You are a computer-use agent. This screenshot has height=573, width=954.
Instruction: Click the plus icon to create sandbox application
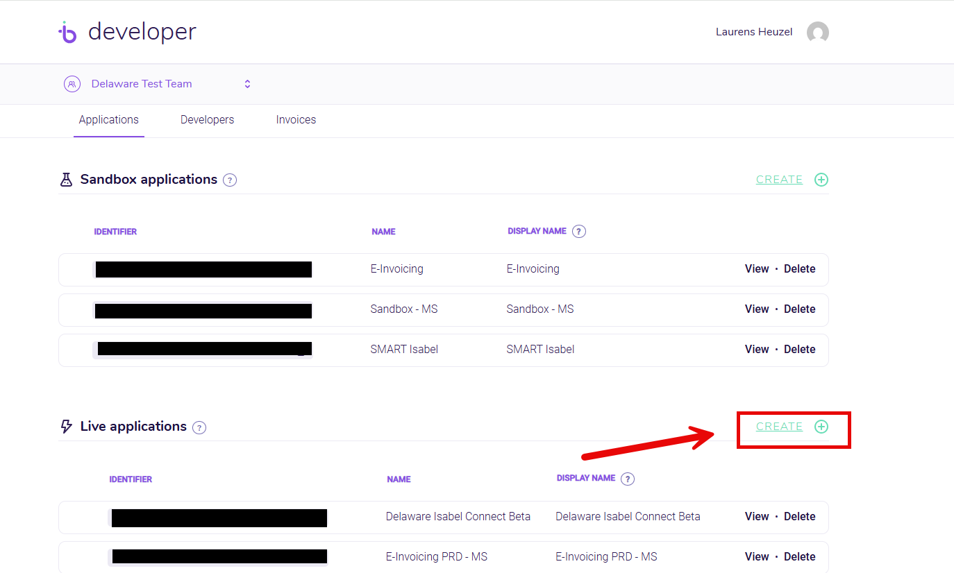tap(821, 180)
